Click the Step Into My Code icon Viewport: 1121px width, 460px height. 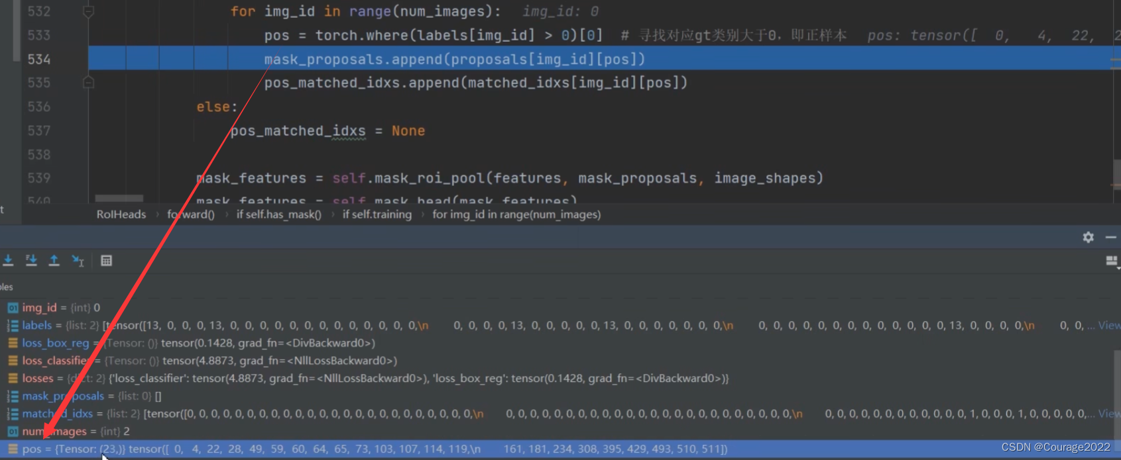pyautogui.click(x=31, y=260)
